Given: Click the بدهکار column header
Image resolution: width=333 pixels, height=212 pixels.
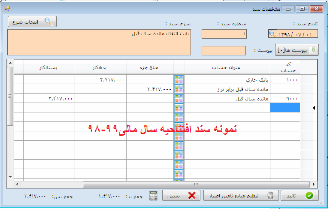Looking at the screenshot, I should (100, 67).
